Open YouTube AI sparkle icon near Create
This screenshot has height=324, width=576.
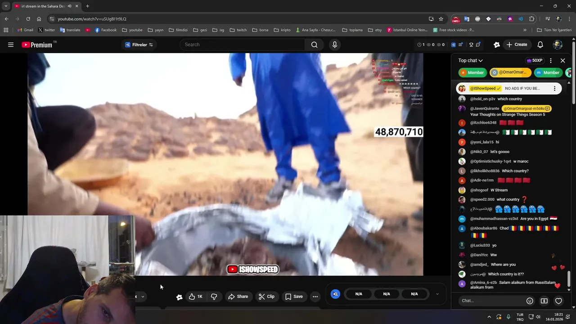[x=497, y=45]
